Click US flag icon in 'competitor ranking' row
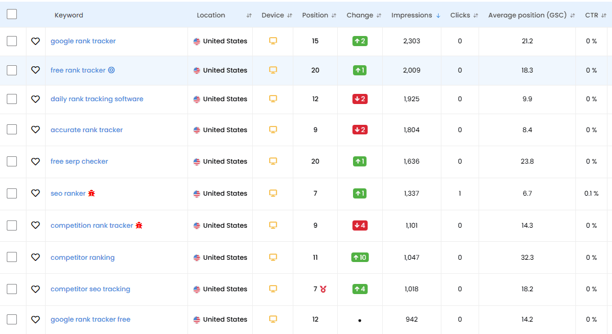Viewport: 612px width, 334px height. (x=196, y=258)
